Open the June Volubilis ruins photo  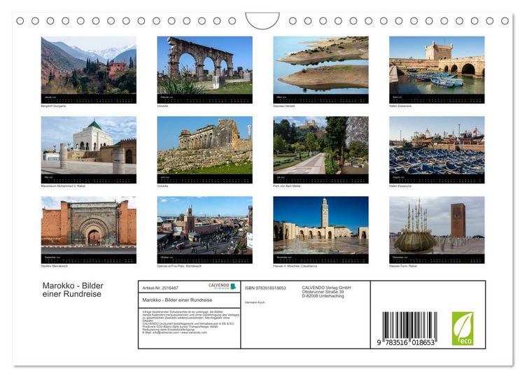click(x=204, y=145)
